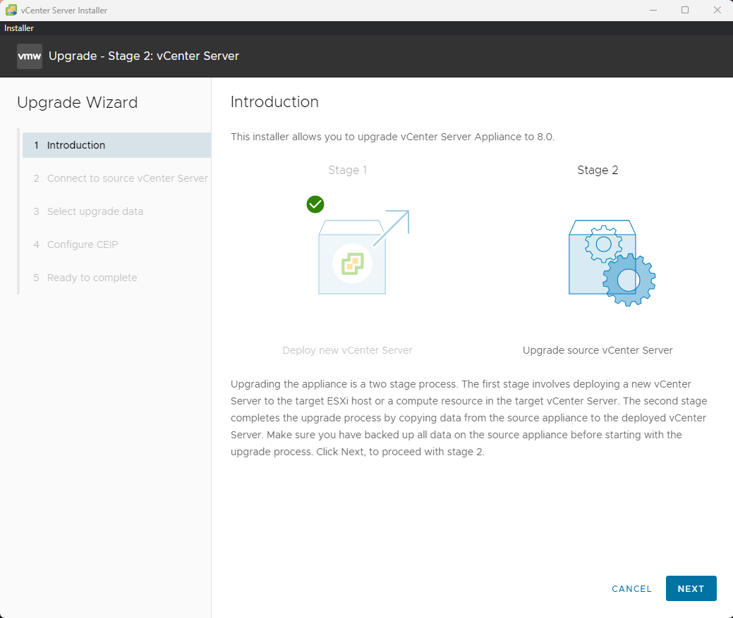
Task: Minimize the vCenter Server Installer window
Action: (653, 10)
